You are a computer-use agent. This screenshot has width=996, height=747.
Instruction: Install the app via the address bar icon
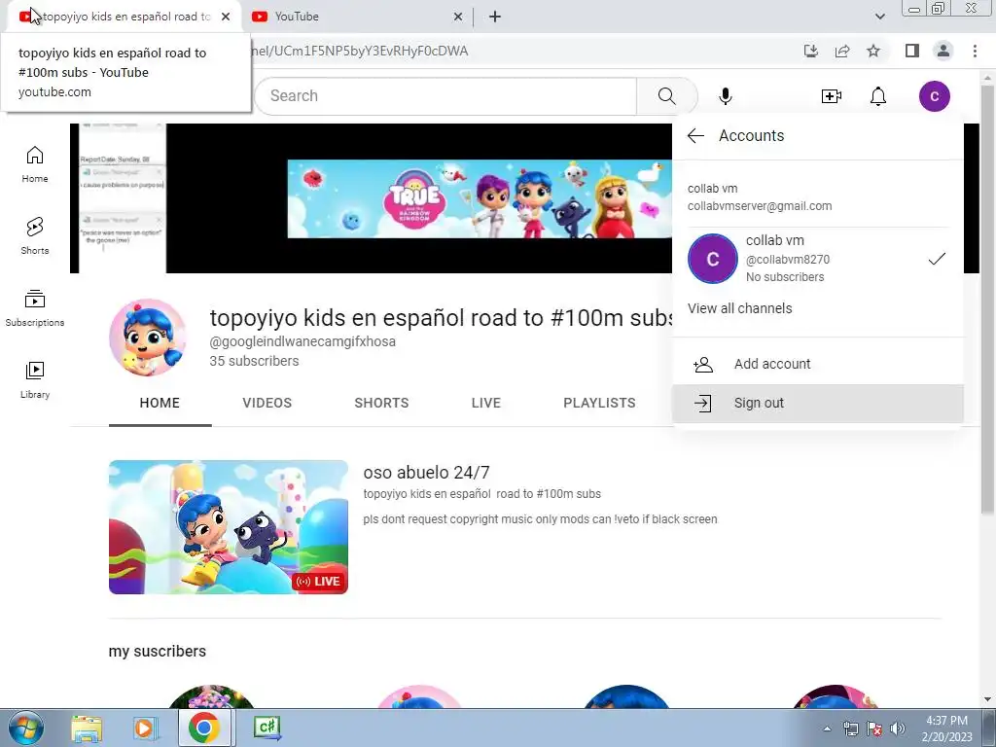810,51
